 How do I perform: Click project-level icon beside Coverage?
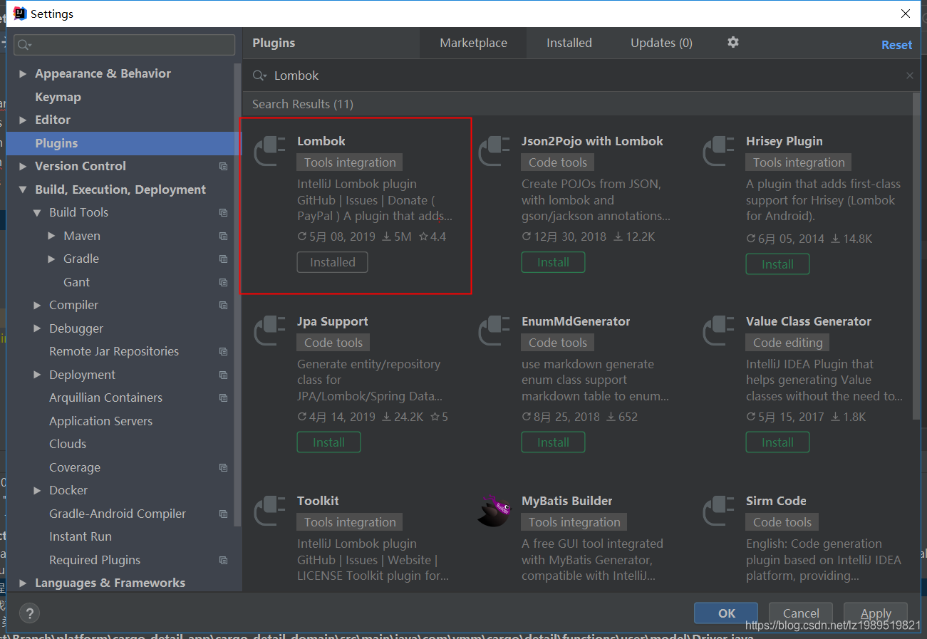[x=224, y=467]
